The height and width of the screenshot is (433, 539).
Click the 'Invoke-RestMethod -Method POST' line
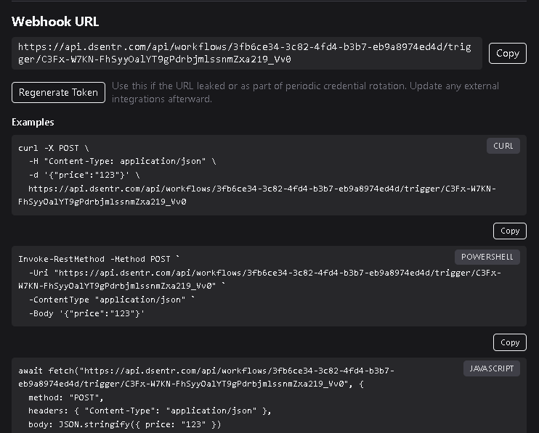click(99, 259)
